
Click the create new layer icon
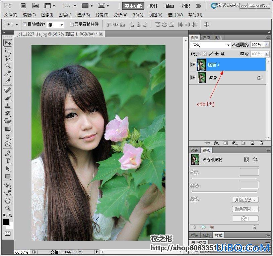point(252,143)
